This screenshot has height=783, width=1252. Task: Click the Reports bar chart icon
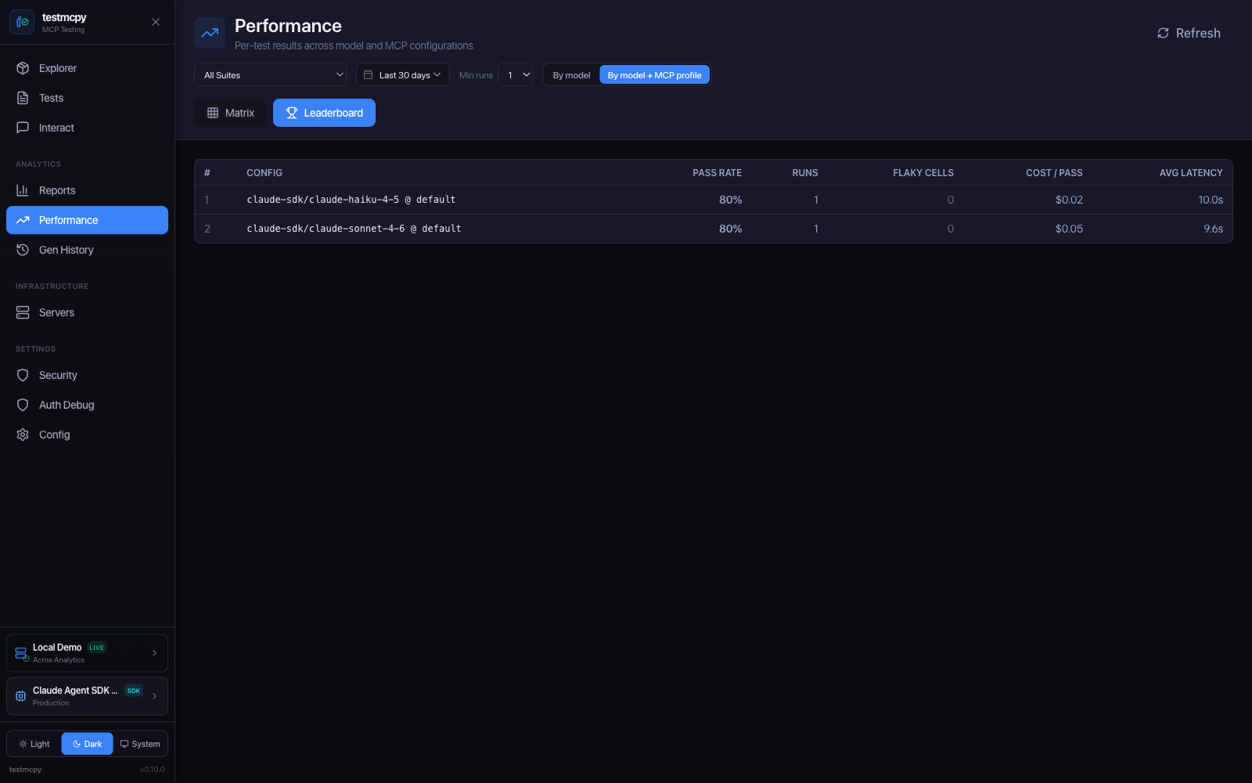pos(23,190)
